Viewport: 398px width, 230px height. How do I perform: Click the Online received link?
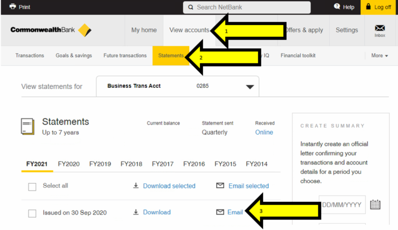coord(264,132)
